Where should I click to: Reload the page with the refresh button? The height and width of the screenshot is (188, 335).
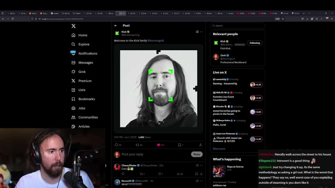pyautogui.click(x=12, y=19)
